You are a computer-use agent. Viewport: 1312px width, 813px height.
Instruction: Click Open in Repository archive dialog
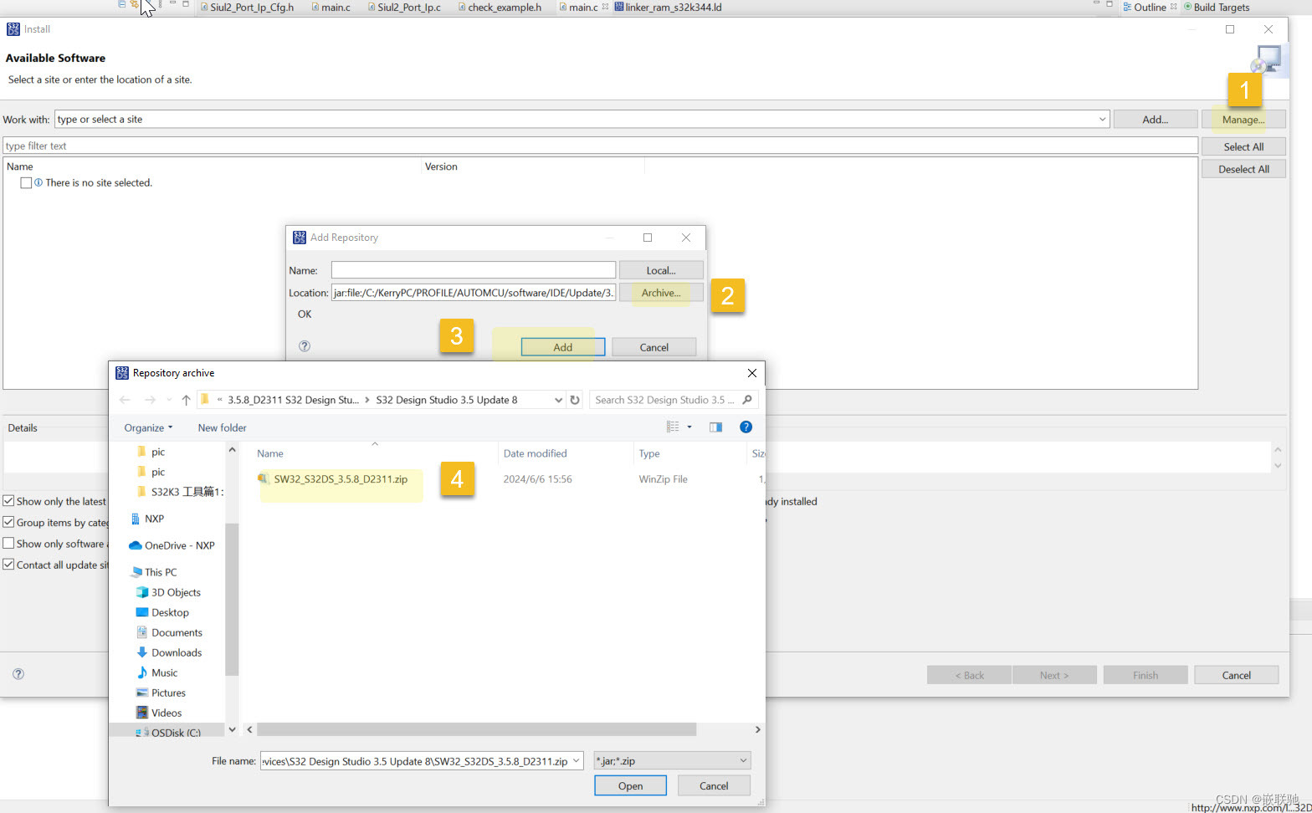630,785
